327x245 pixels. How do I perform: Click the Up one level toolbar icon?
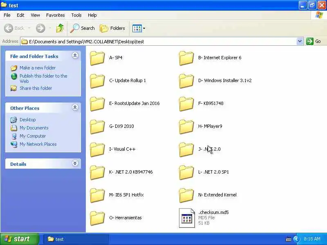(60, 28)
